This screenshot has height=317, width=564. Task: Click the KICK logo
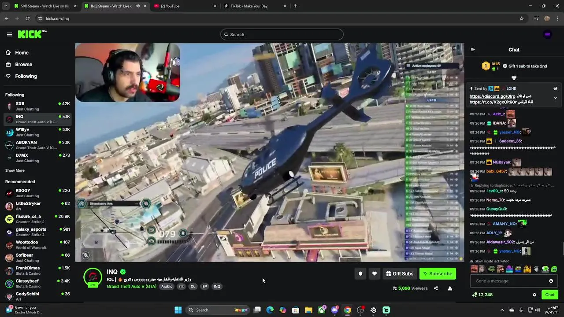(x=32, y=34)
